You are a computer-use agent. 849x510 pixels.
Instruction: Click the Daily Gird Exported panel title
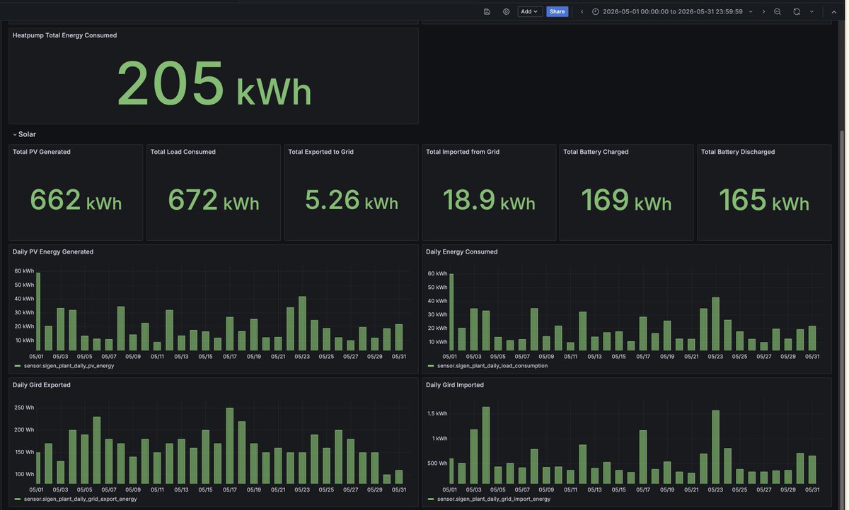[41, 385]
